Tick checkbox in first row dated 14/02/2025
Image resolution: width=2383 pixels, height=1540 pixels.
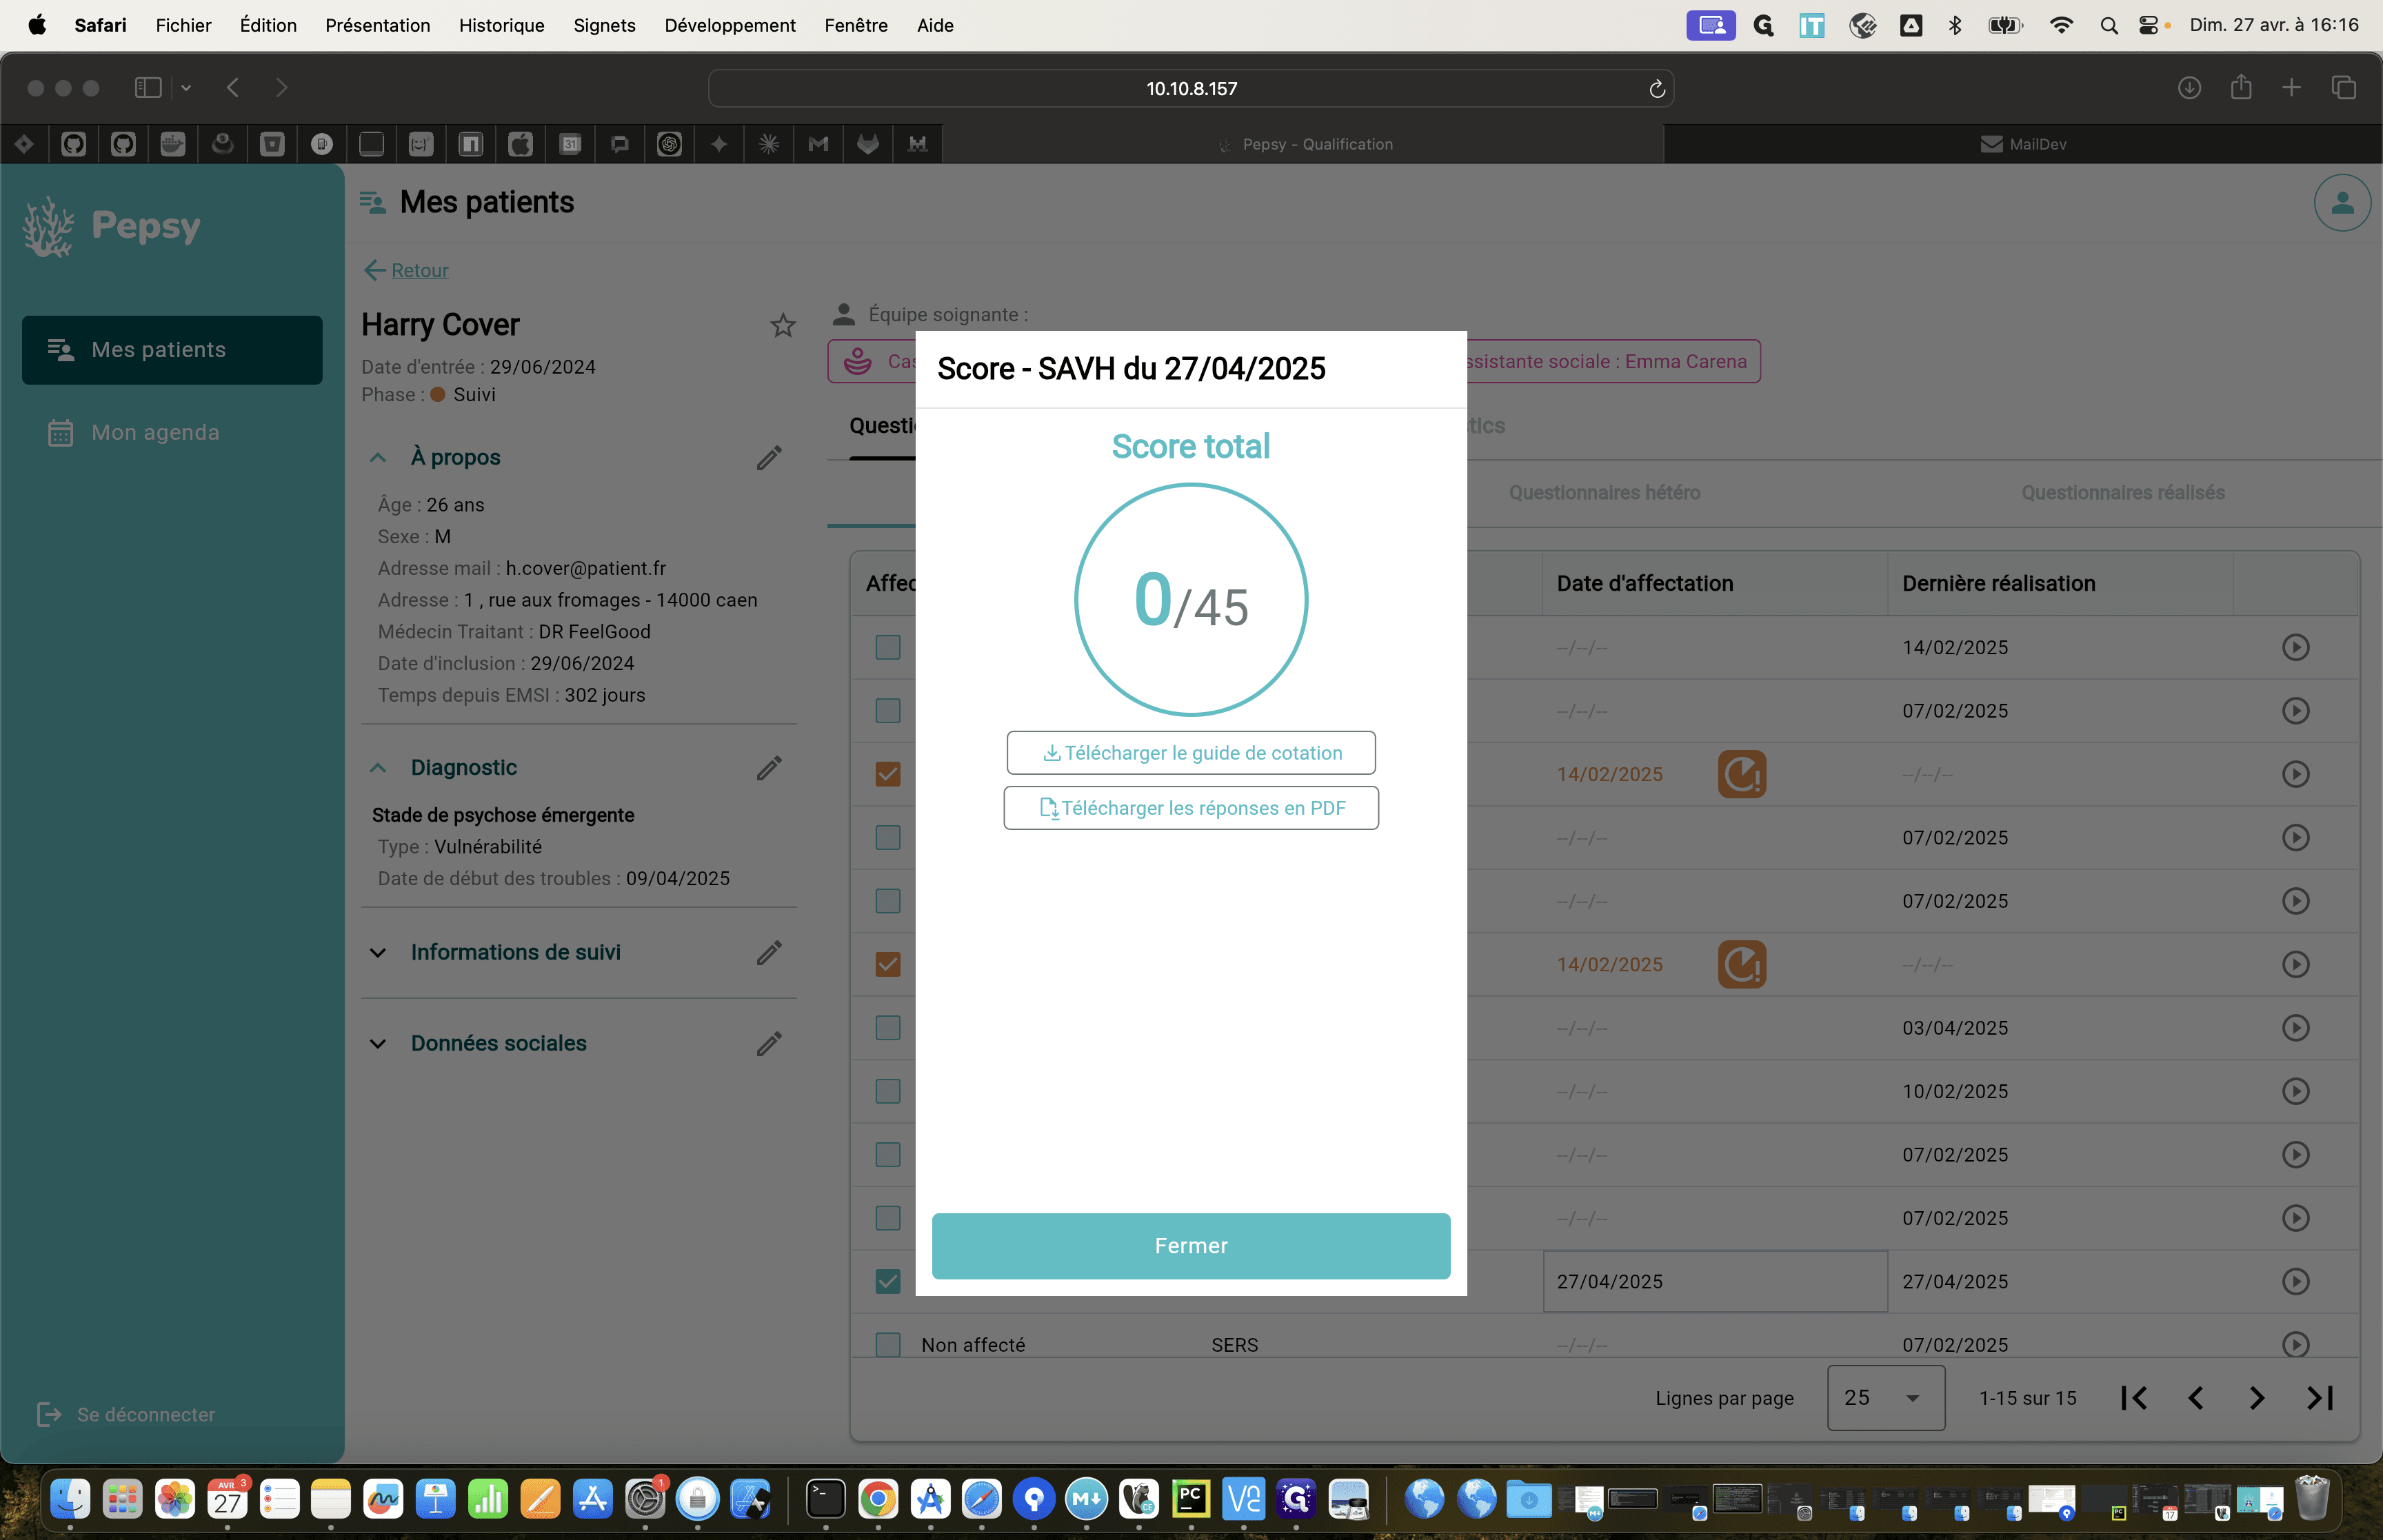click(887, 647)
